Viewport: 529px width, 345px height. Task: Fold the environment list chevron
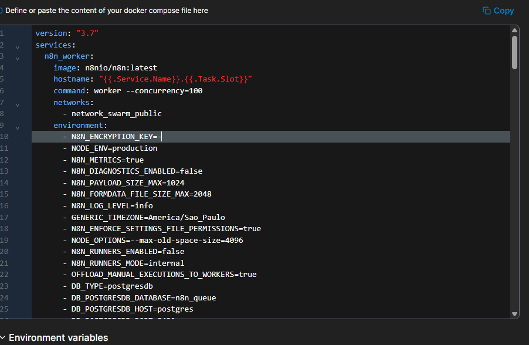(18, 127)
